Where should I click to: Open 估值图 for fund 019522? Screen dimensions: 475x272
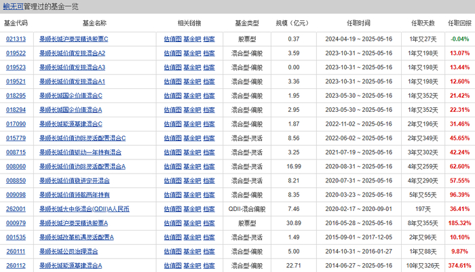tap(172, 54)
